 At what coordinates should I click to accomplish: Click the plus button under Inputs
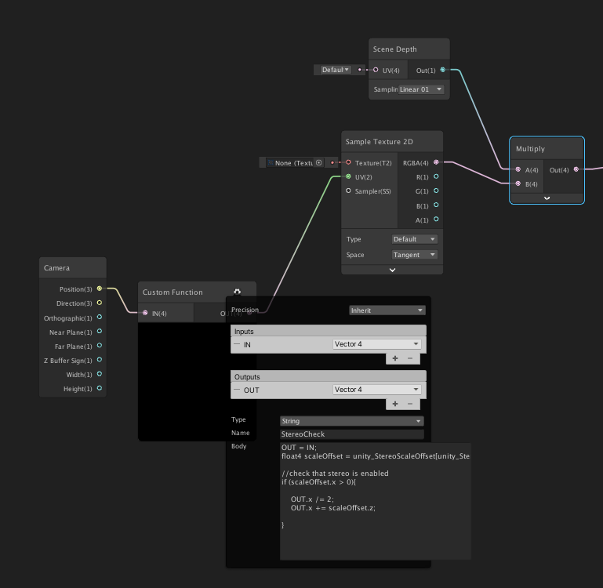395,358
